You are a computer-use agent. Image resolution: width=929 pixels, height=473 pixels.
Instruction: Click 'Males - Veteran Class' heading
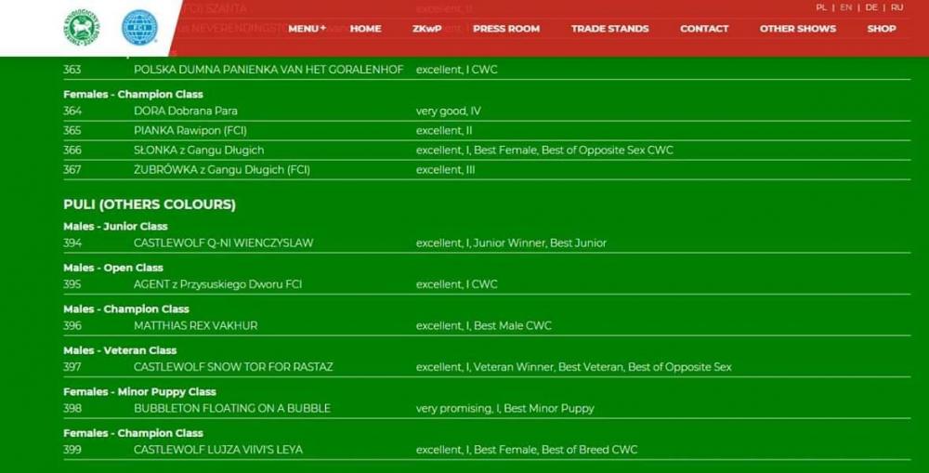click(120, 350)
